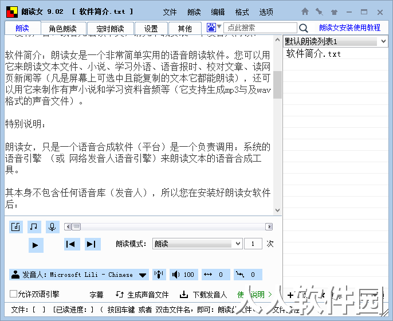
Task: Start reading with the play button
Action: pyautogui.click(x=36, y=245)
